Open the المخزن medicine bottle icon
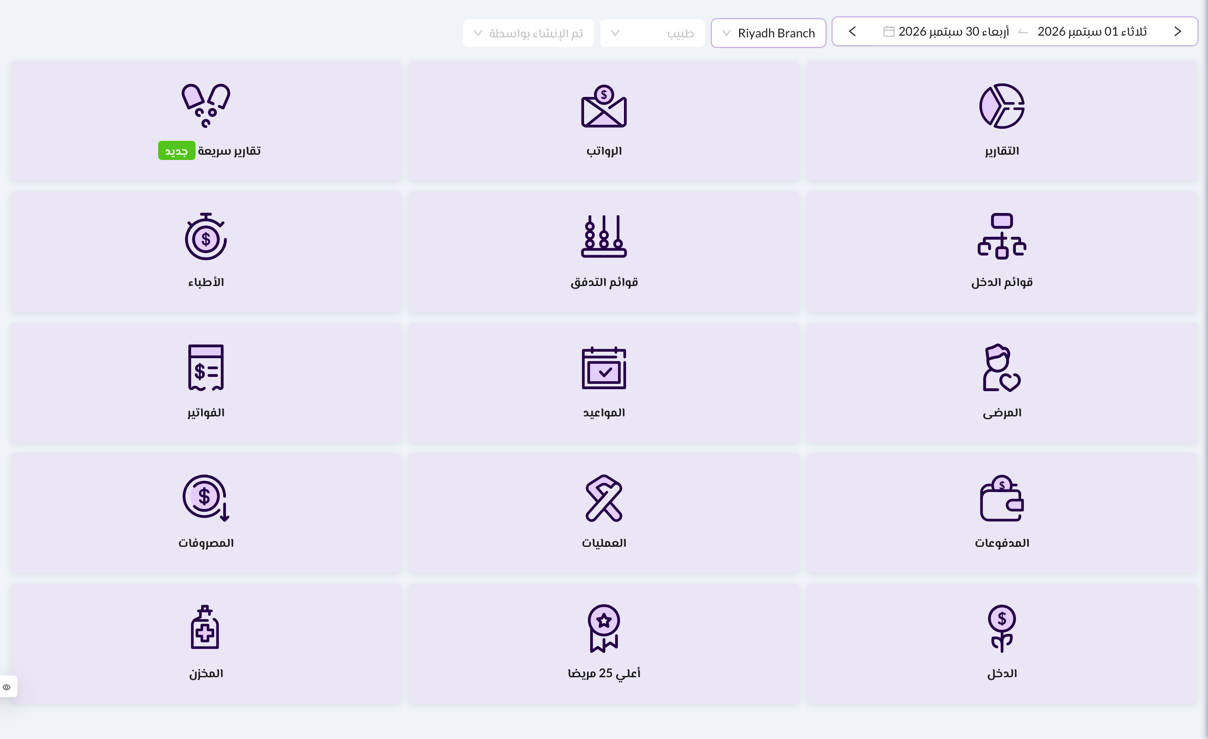This screenshot has width=1208, height=739. pos(205,627)
